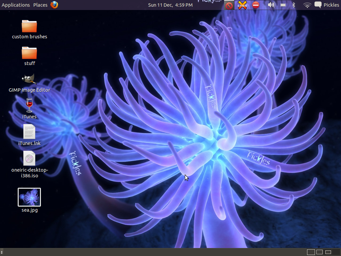Click the red minus circle icon
The width and height of the screenshot is (341, 256).
256,5
